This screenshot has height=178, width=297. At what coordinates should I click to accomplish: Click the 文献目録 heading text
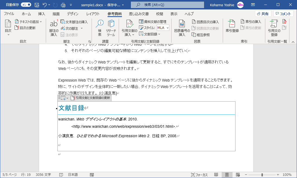pos(72,108)
